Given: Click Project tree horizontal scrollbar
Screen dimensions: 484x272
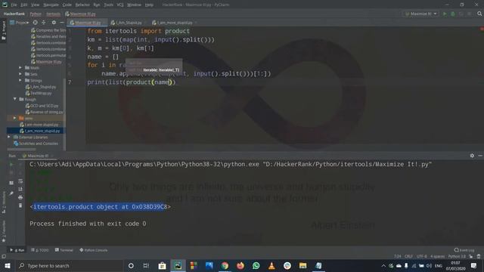Looking at the screenshot, I should coord(22,150).
